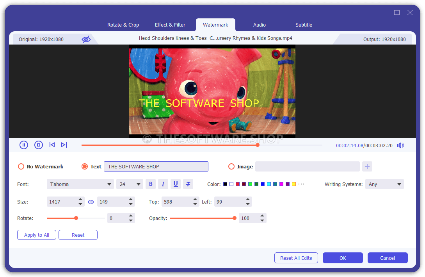Jump to next frame button
Image resolution: width=425 pixels, height=277 pixels.
[x=64, y=145]
